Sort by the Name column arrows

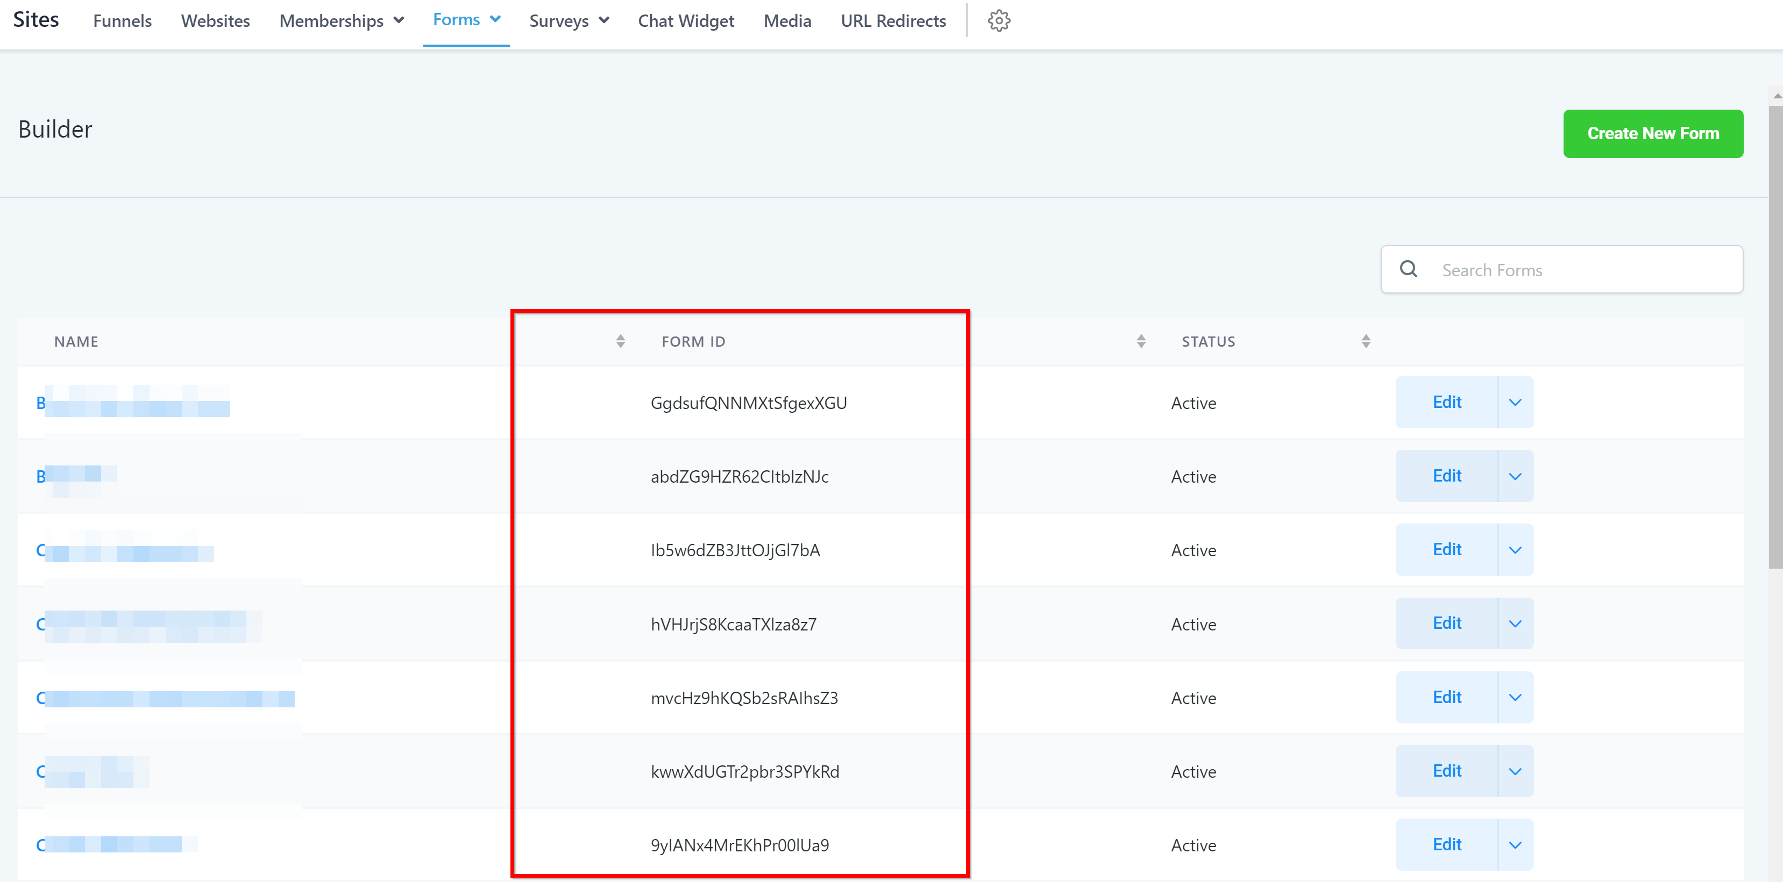coord(620,341)
